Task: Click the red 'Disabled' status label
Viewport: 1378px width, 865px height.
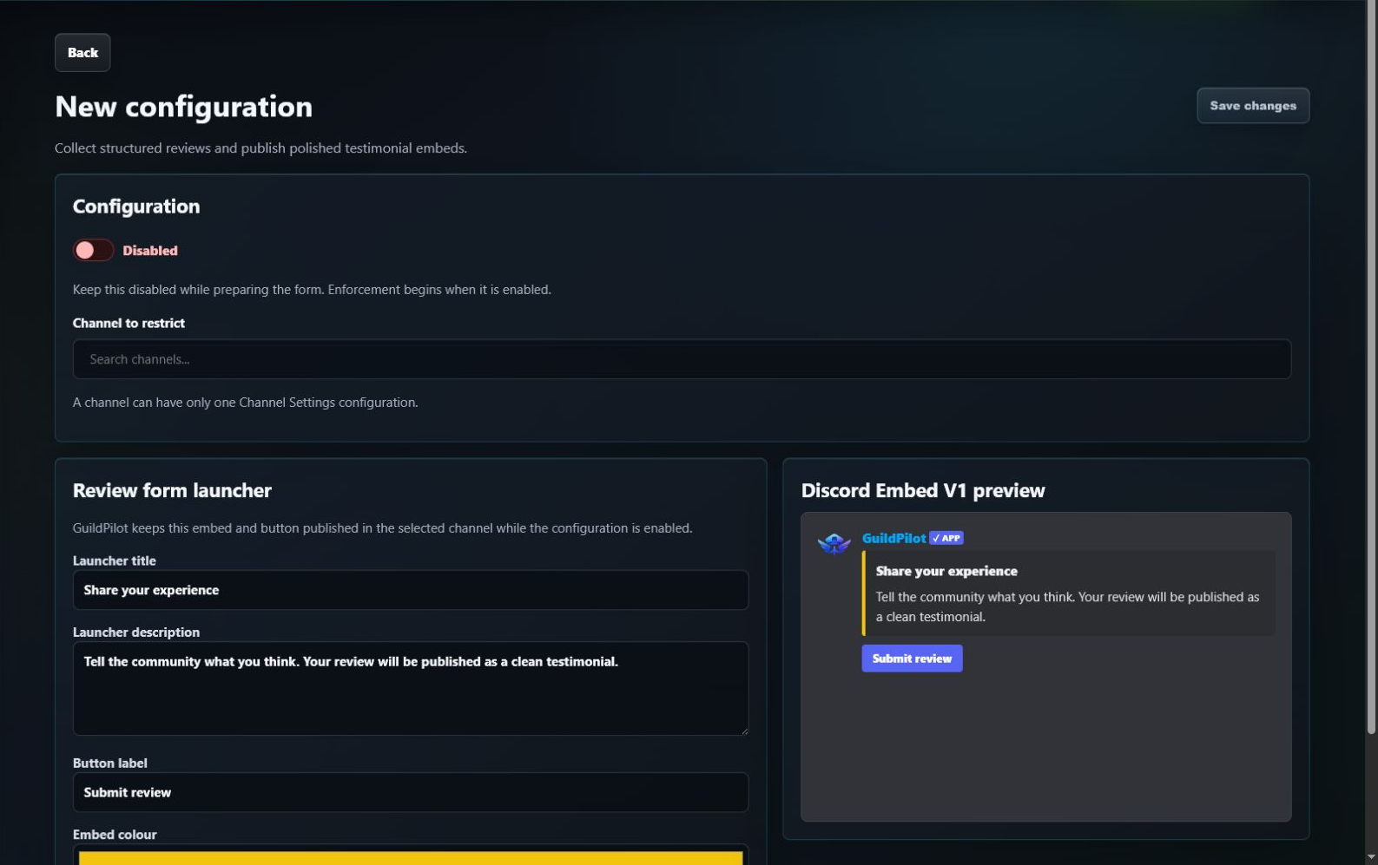Action: (149, 251)
